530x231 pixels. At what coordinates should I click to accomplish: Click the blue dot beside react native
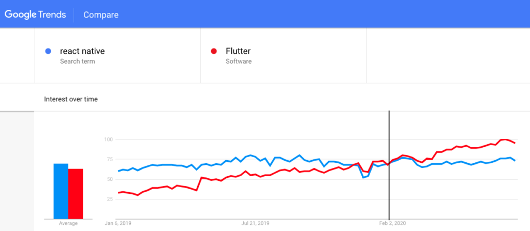(x=48, y=51)
